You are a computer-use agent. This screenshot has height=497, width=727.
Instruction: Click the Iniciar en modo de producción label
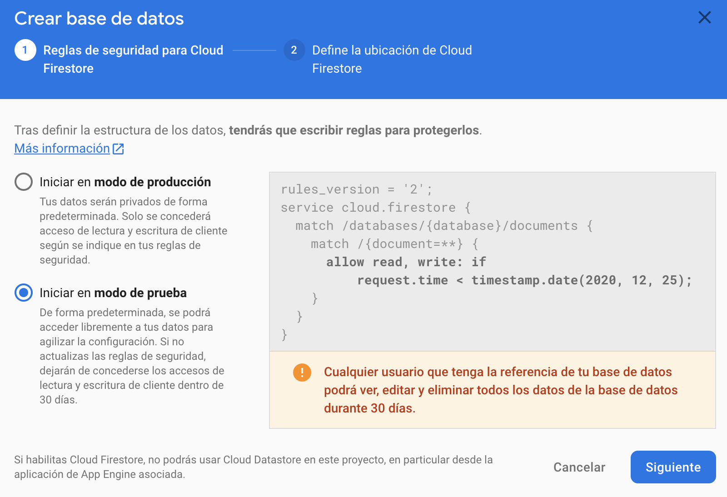125,182
